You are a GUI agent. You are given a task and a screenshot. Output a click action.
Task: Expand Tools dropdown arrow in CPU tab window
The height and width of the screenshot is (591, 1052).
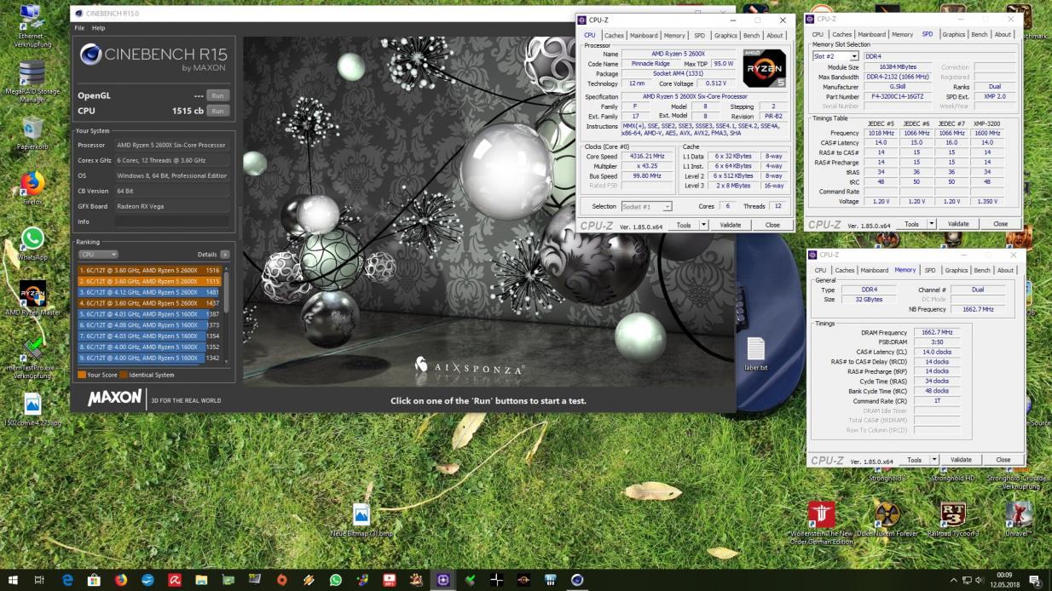(x=703, y=225)
